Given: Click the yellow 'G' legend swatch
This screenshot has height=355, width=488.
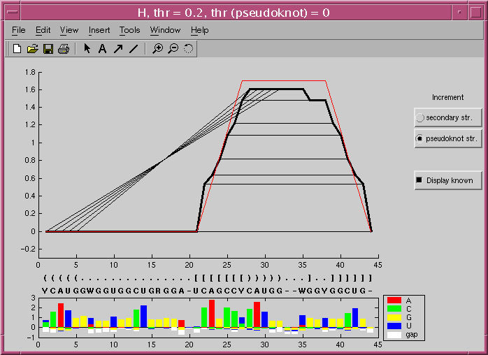Looking at the screenshot, I should pos(394,317).
